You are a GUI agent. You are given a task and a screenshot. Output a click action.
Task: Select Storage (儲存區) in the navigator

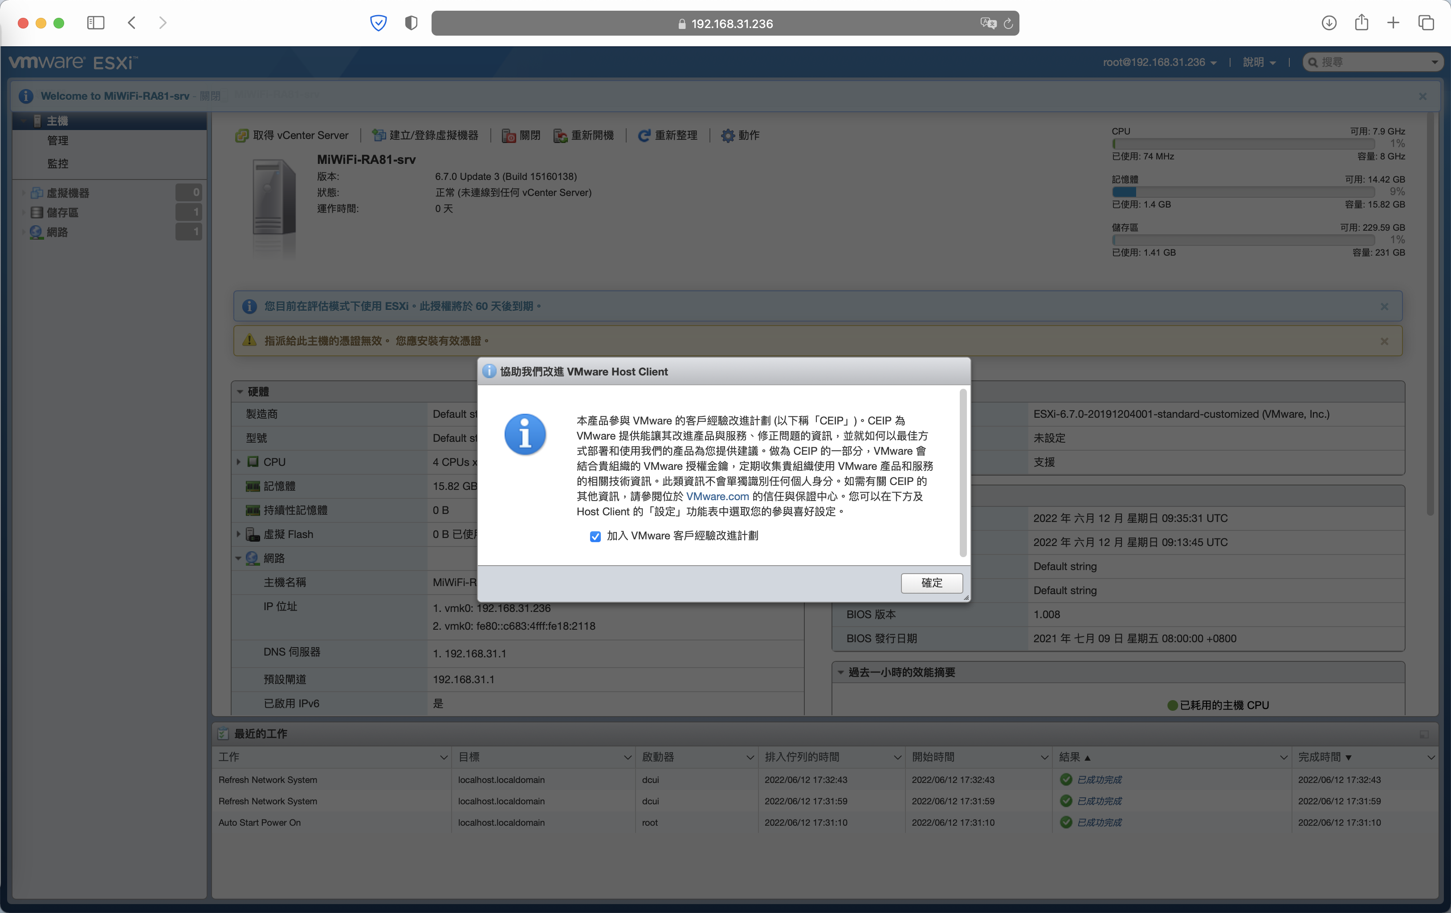63,213
